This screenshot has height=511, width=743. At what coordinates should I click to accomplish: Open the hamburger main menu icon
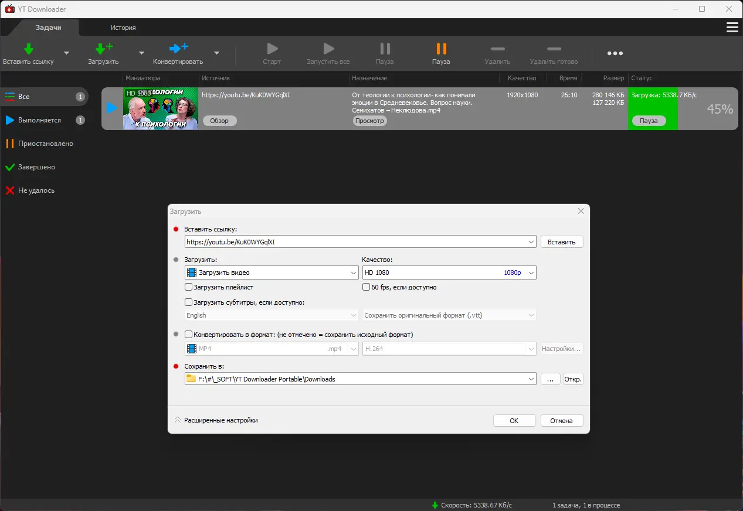(x=732, y=28)
